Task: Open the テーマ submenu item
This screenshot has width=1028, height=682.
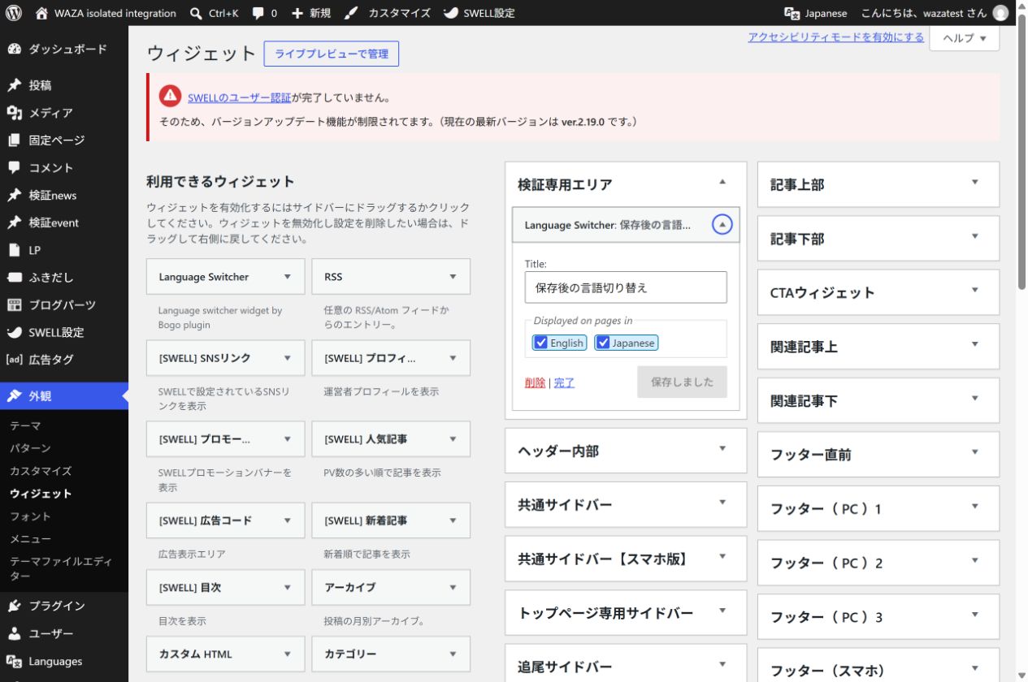Action: coord(25,425)
